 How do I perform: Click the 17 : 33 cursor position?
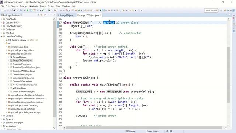[x=169, y=132]
